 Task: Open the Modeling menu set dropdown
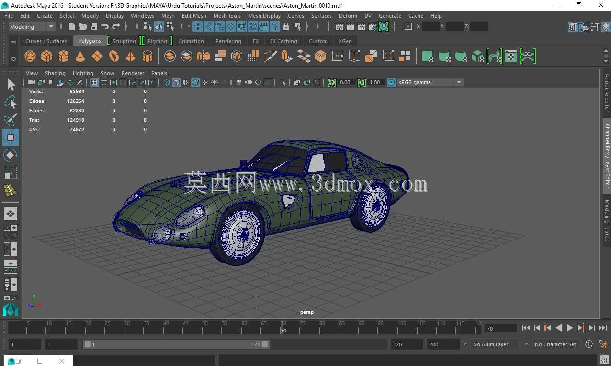pyautogui.click(x=32, y=27)
